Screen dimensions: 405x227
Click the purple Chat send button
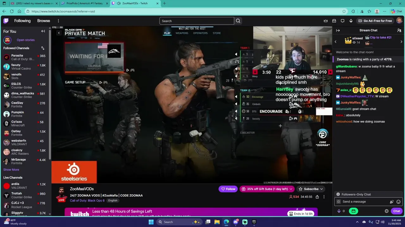(x=397, y=211)
